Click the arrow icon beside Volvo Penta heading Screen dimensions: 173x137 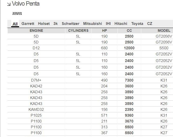(x=9, y=4)
